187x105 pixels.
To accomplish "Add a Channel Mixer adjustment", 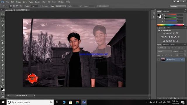I will (175, 37).
